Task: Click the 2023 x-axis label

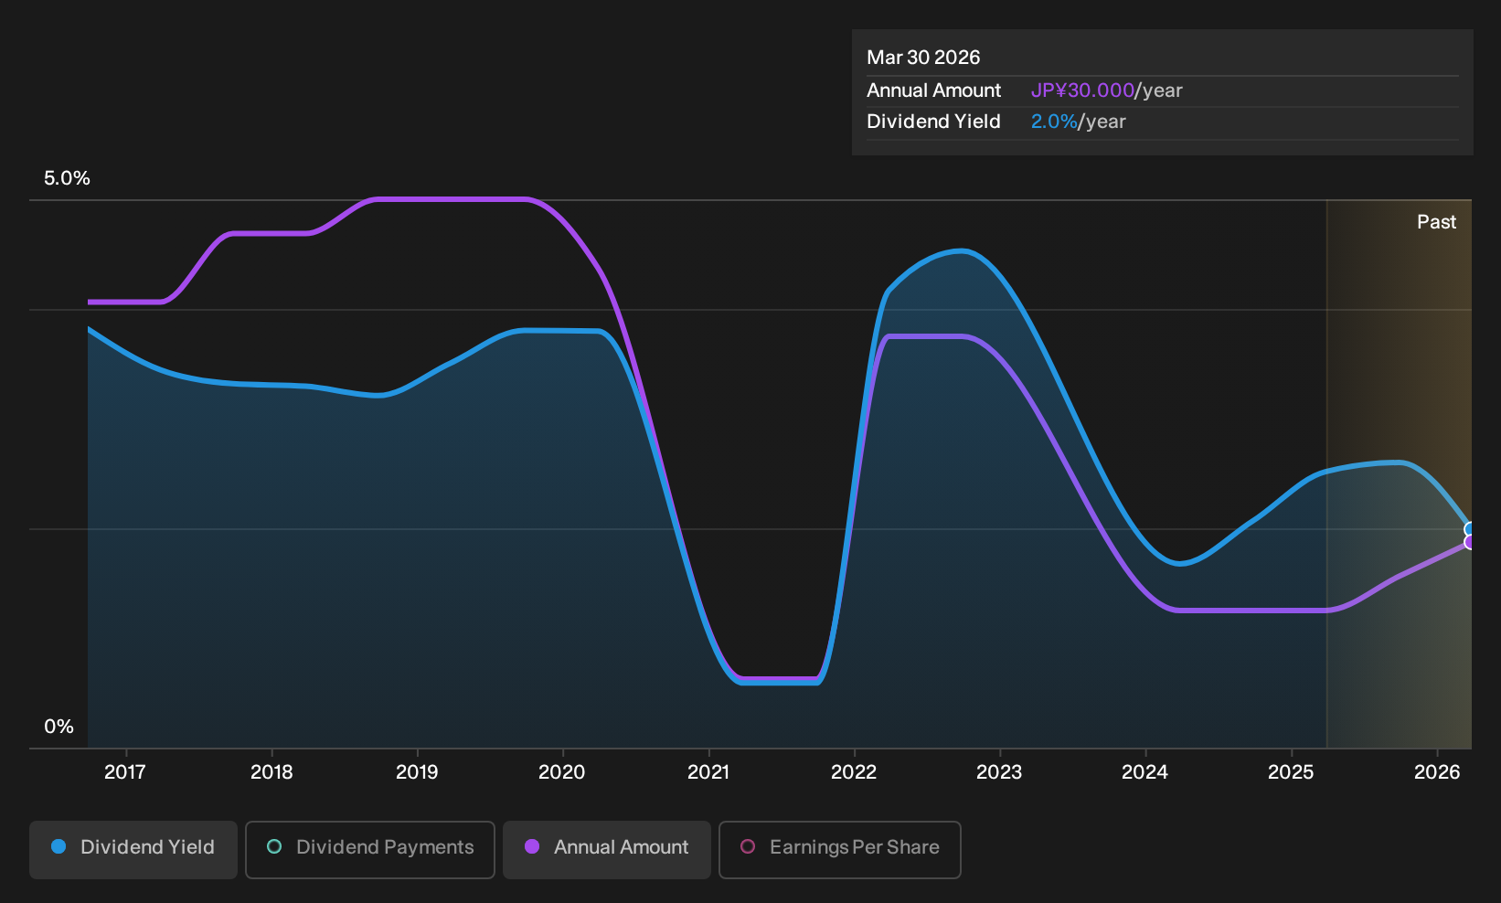Action: (999, 772)
